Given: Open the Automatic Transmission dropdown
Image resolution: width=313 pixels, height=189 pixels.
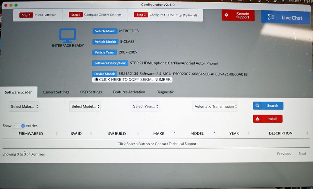Looking at the screenshot, I should point(215,106).
